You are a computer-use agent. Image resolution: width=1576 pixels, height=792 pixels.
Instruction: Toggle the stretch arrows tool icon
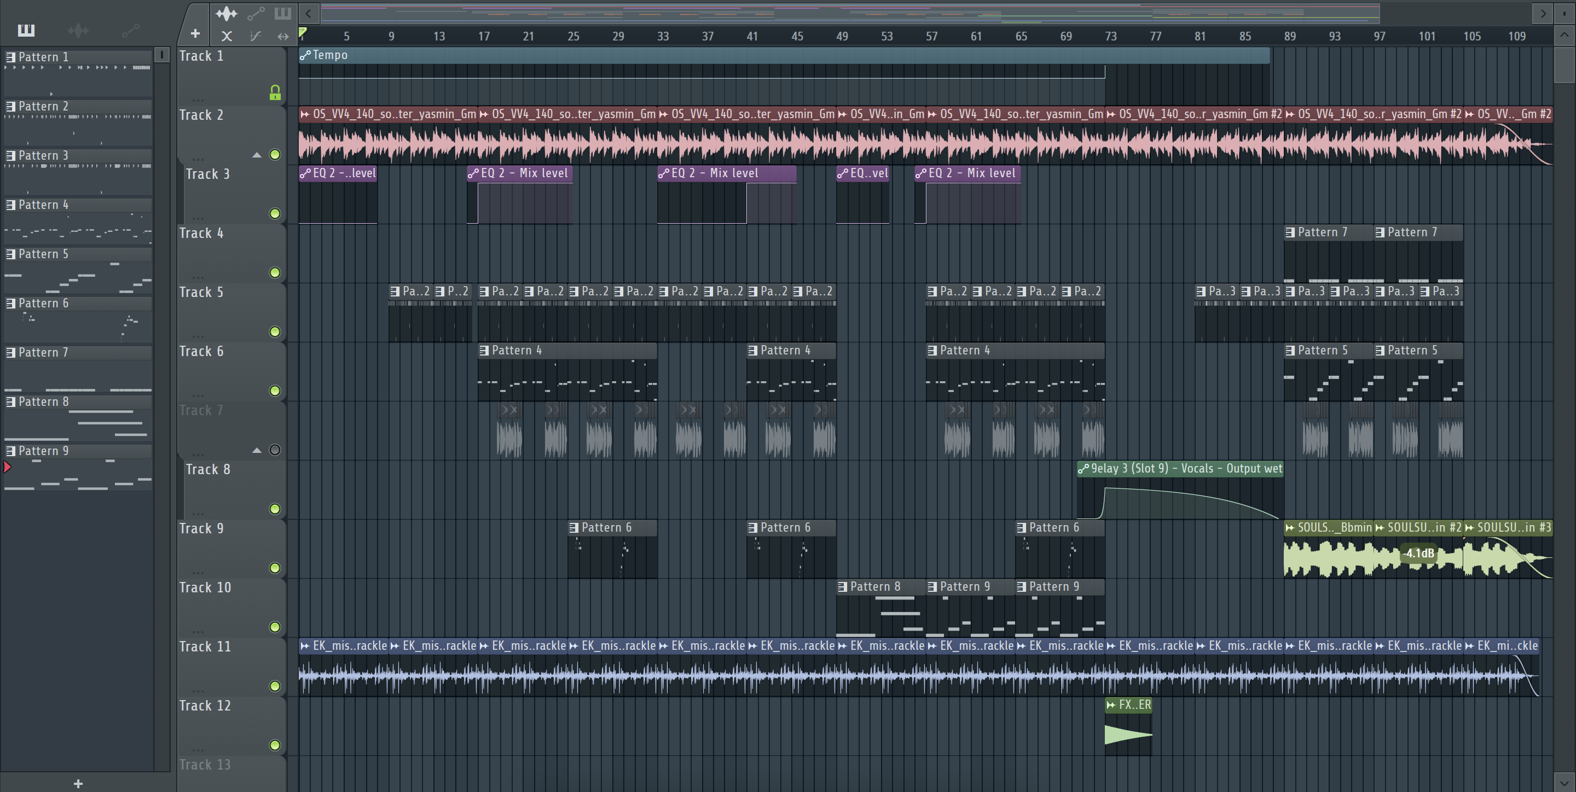click(283, 36)
